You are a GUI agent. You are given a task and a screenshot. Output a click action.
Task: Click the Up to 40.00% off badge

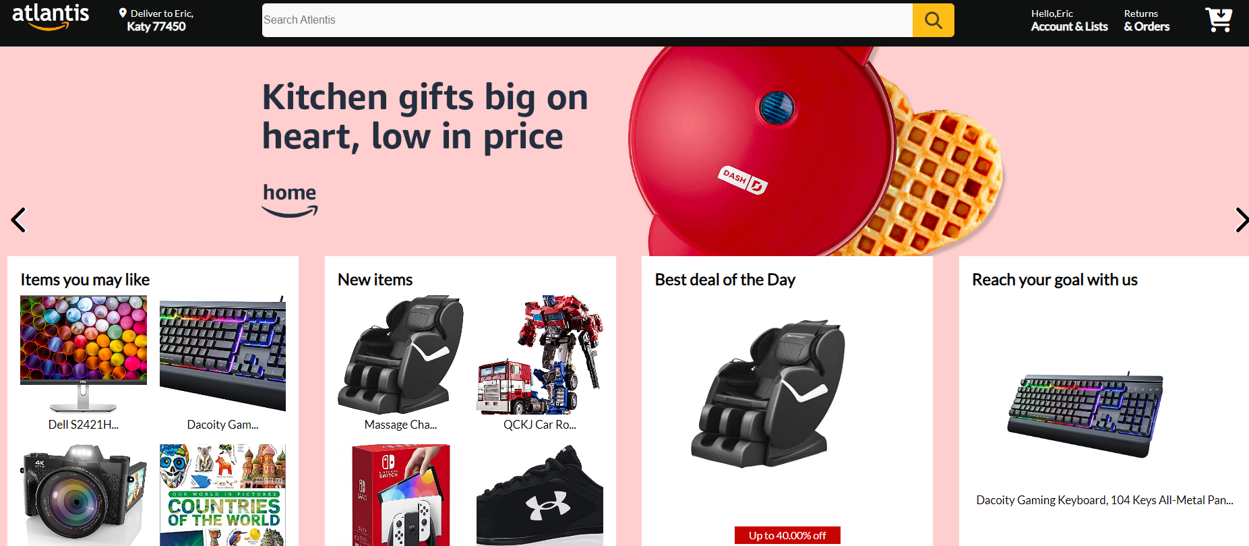click(x=787, y=535)
